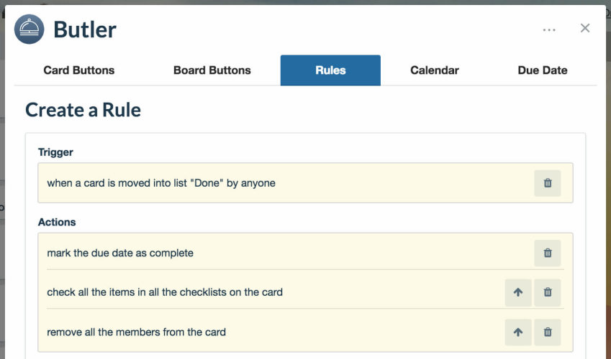Select the Rules tab
The image size is (611, 359).
click(330, 70)
